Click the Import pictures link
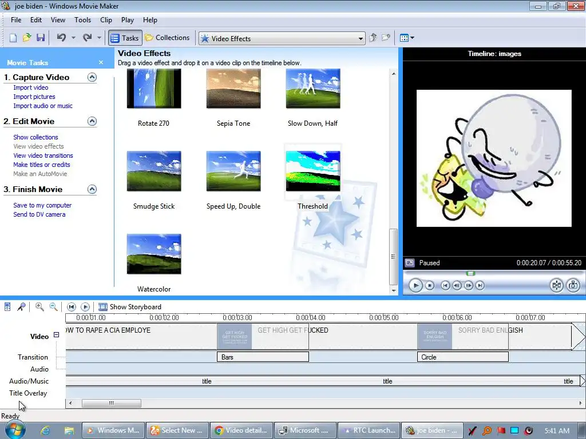The height and width of the screenshot is (439, 586). click(x=34, y=97)
